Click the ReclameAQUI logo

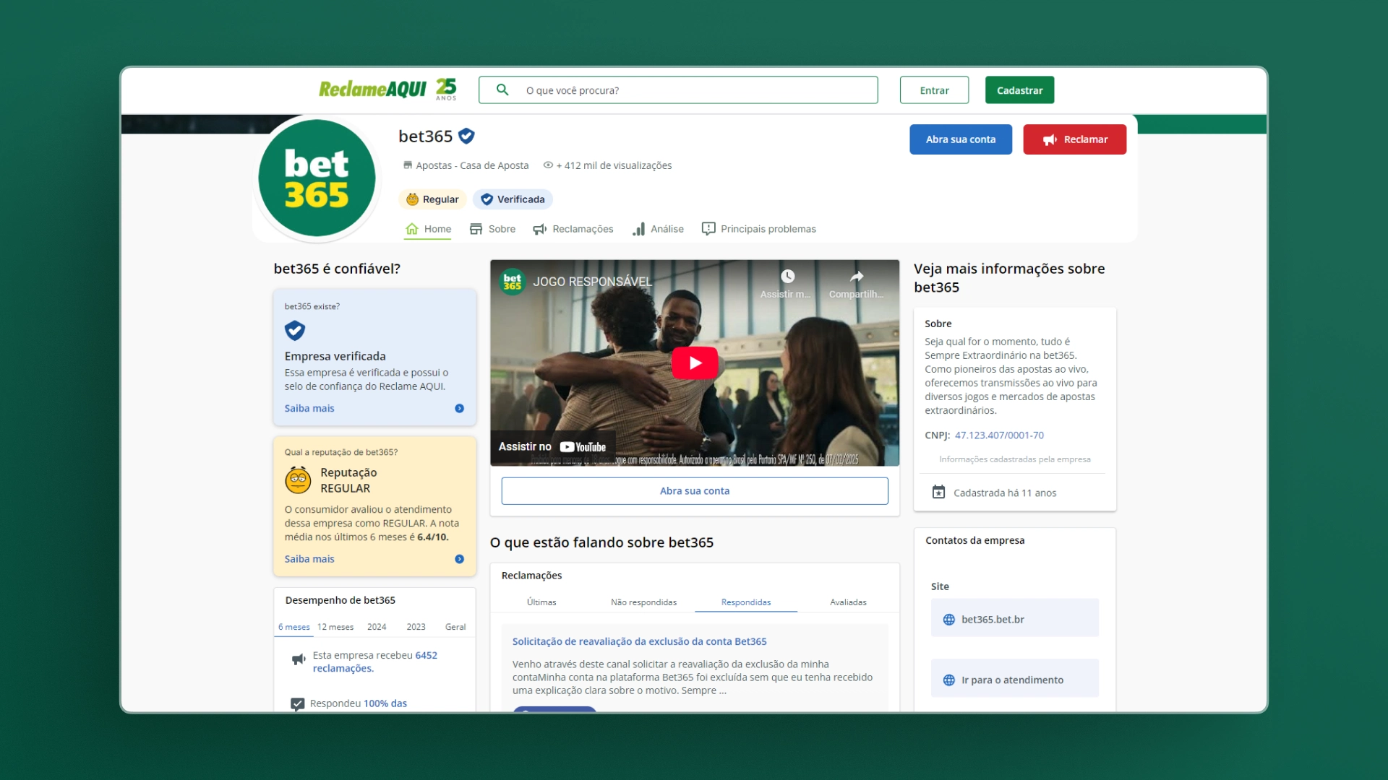(372, 90)
